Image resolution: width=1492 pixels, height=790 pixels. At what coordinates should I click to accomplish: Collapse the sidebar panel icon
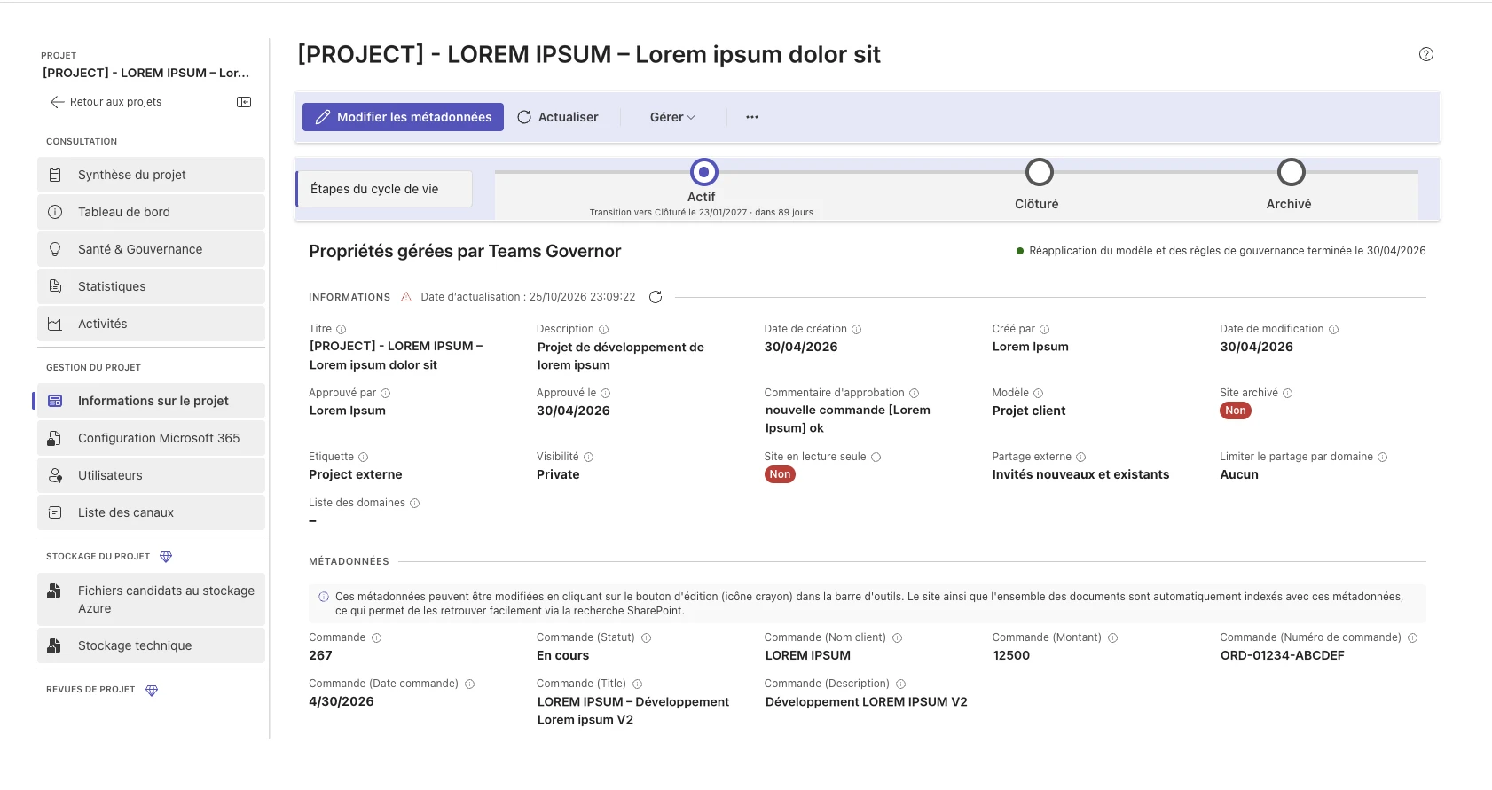244,102
